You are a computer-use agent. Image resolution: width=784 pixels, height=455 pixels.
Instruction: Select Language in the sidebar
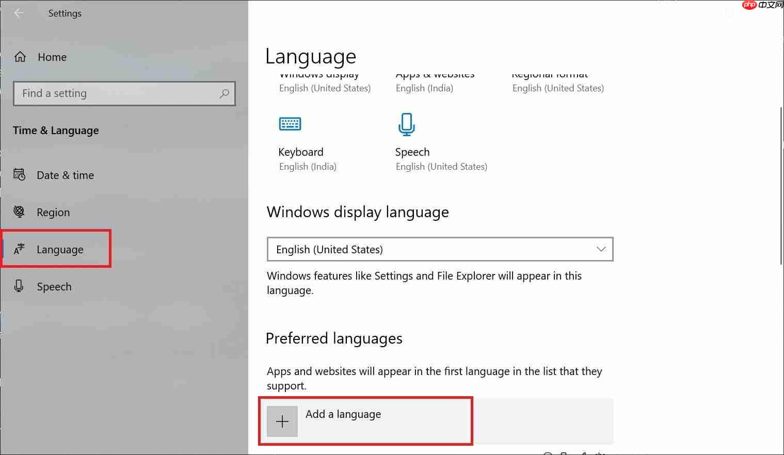pos(60,250)
